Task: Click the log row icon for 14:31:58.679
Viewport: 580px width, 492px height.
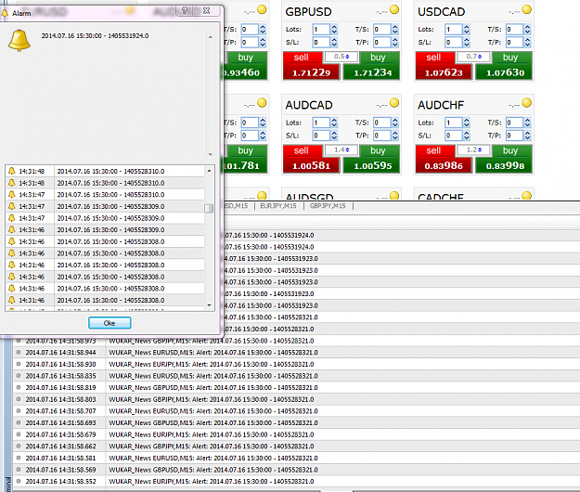Action: coord(19,434)
